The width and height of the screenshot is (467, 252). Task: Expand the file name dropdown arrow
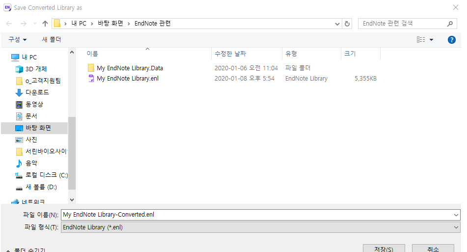tap(456, 215)
